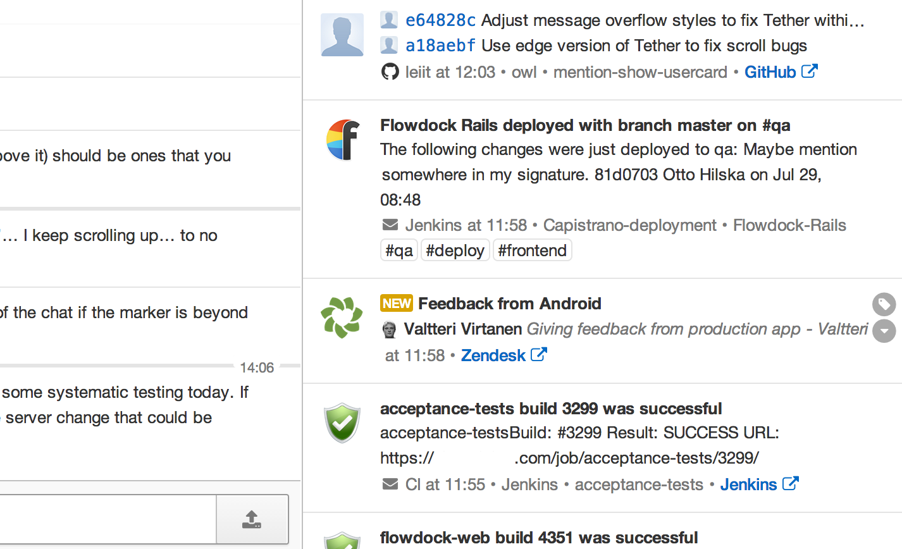Collapse the Feedback from Android message
Viewport: 902px width, 549px height.
[x=884, y=331]
